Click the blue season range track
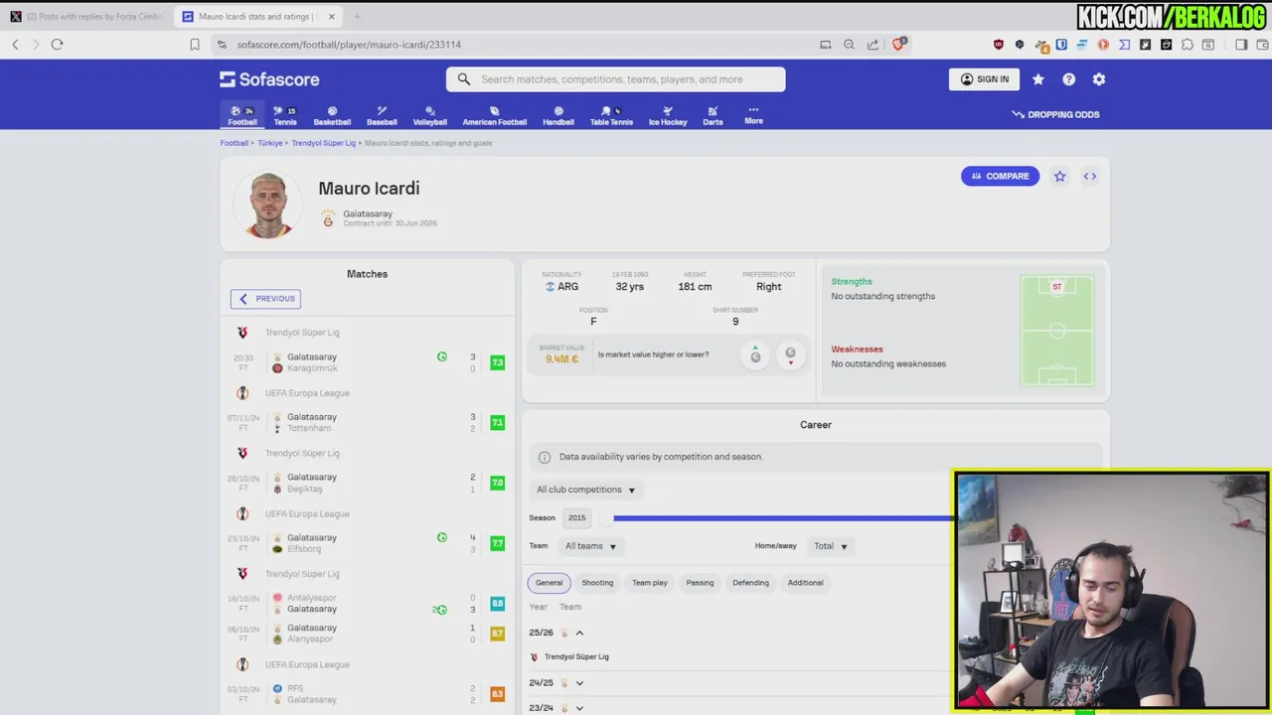 [x=783, y=517]
